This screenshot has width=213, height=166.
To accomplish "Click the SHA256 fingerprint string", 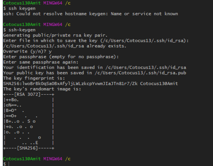I will (x=71, y=84).
